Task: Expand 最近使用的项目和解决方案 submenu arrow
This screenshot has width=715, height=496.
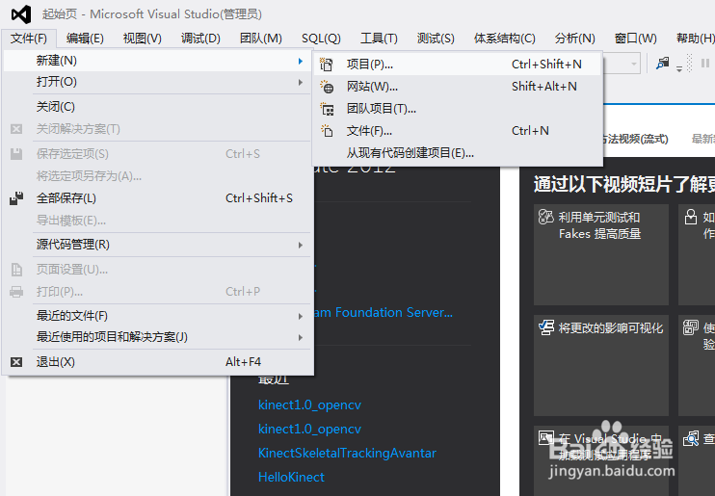Action: 300,337
